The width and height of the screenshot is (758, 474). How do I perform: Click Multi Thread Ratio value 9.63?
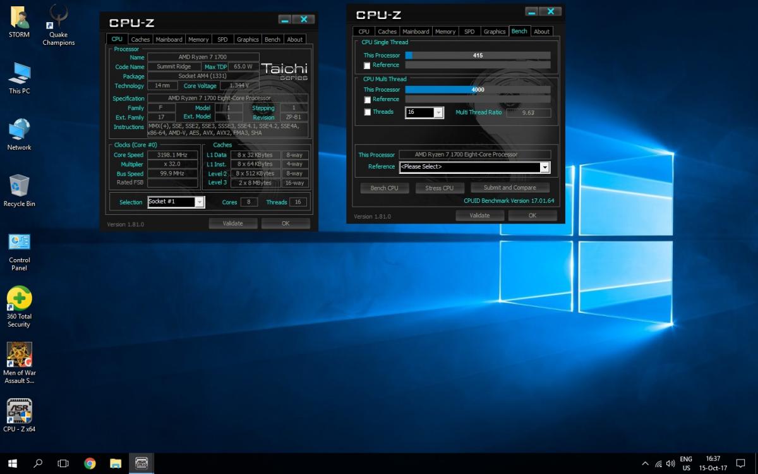(x=528, y=112)
